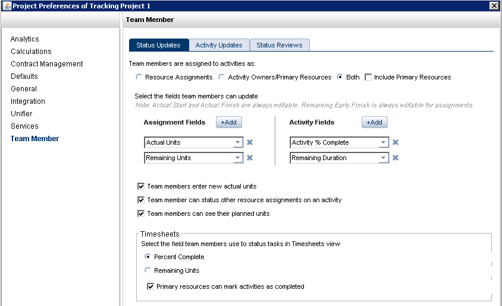
Task: Remove the Remaining Units assignment field
Action: pos(250,158)
